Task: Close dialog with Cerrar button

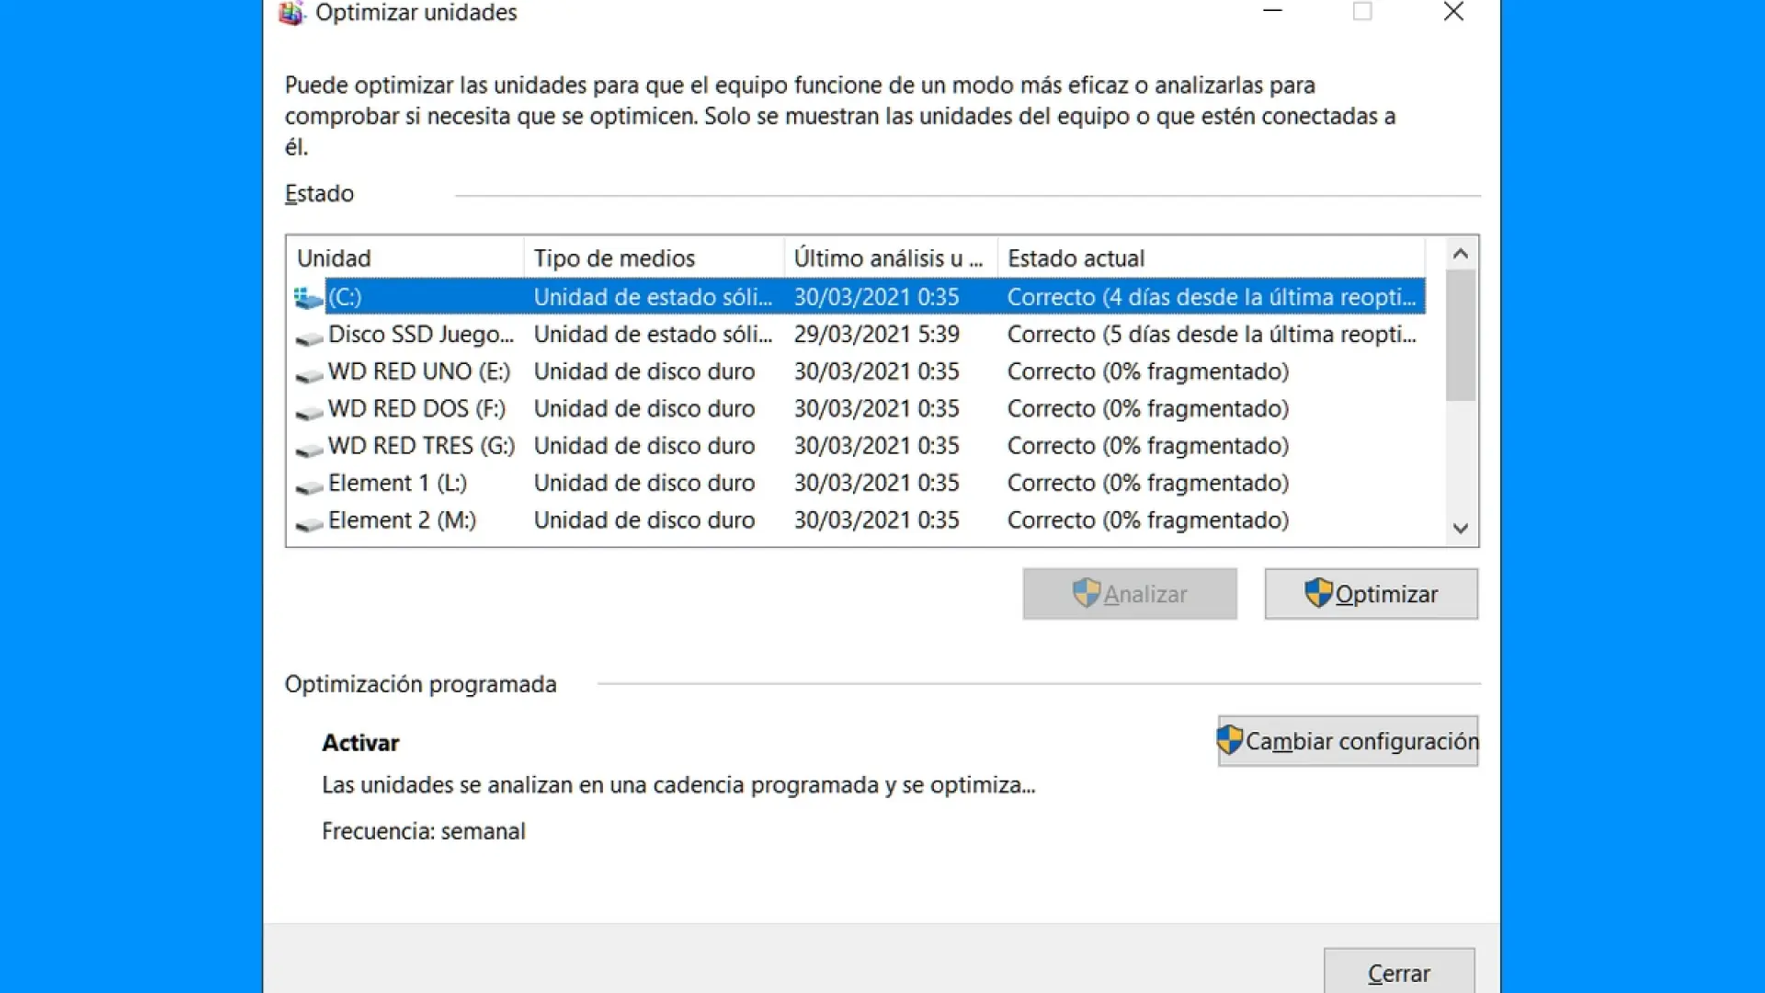Action: tap(1398, 973)
